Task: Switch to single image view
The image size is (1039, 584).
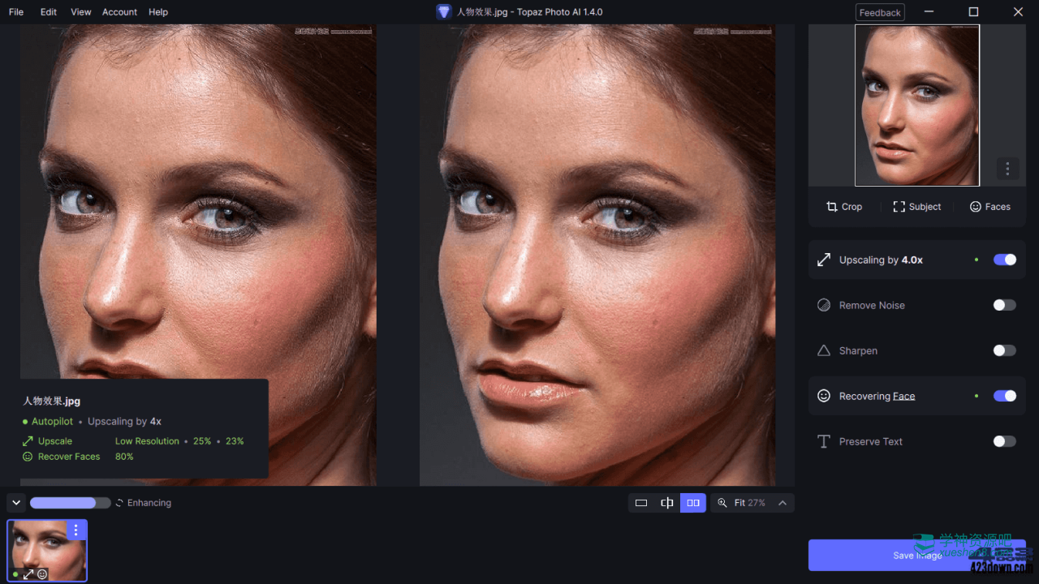Action: coord(641,503)
